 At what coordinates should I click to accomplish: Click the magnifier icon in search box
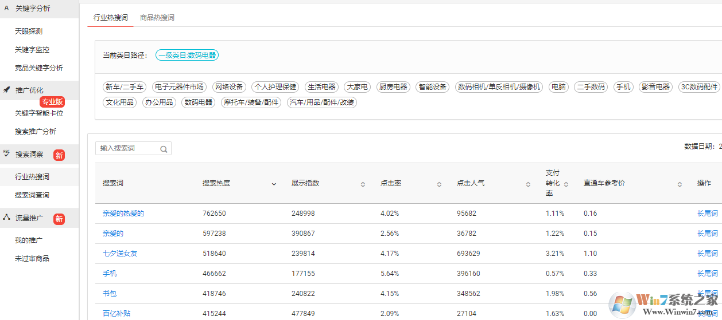point(164,149)
